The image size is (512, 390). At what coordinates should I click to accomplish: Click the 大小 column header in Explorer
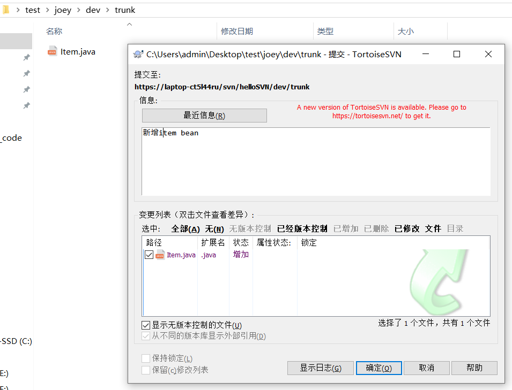[x=405, y=32]
